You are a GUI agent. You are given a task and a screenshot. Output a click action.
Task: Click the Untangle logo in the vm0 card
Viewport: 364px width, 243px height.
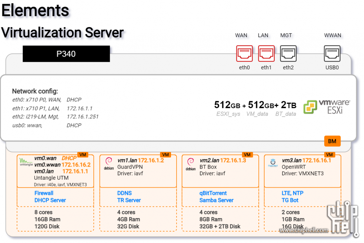26,162
